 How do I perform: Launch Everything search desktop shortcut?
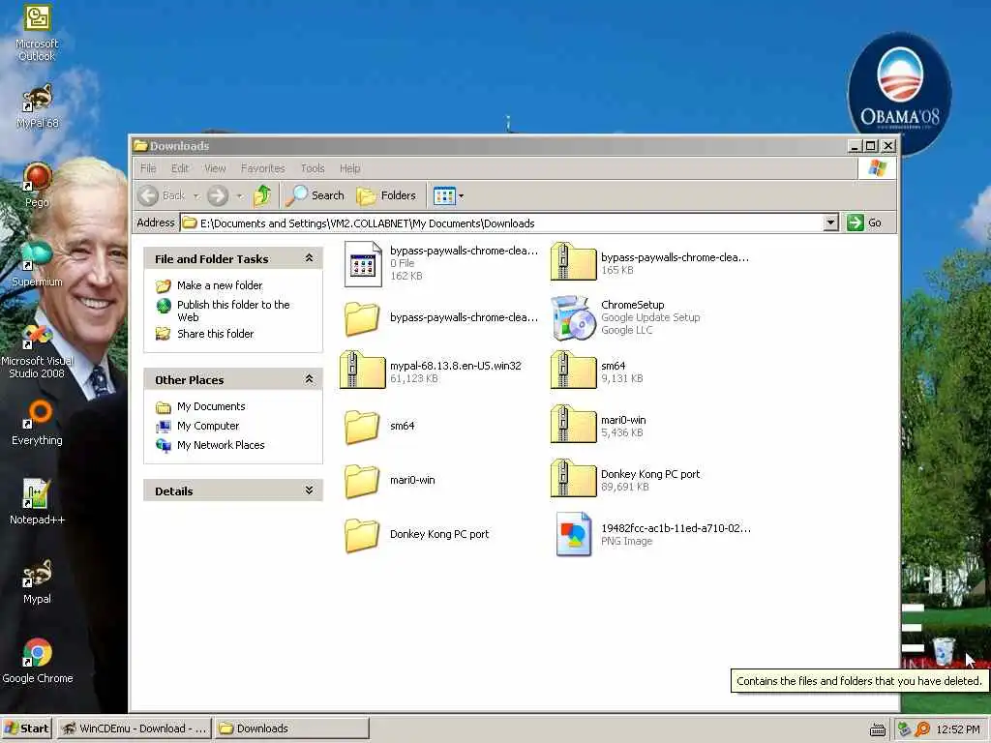[38, 424]
